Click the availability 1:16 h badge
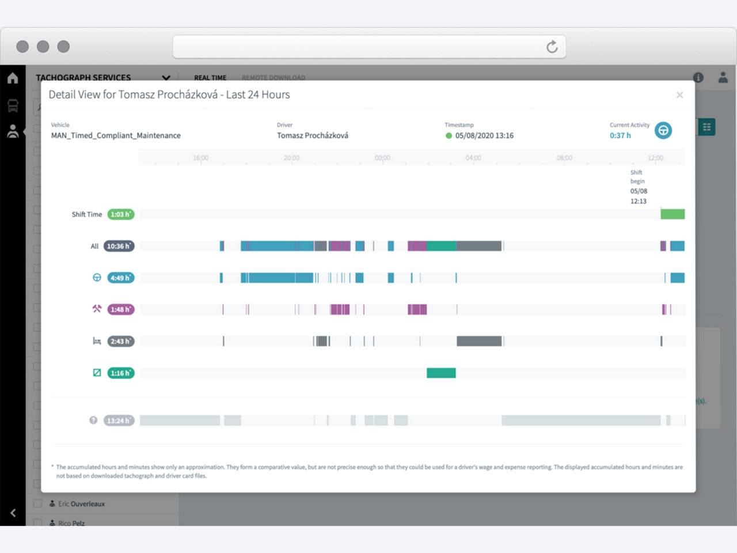The height and width of the screenshot is (553, 737). click(121, 373)
